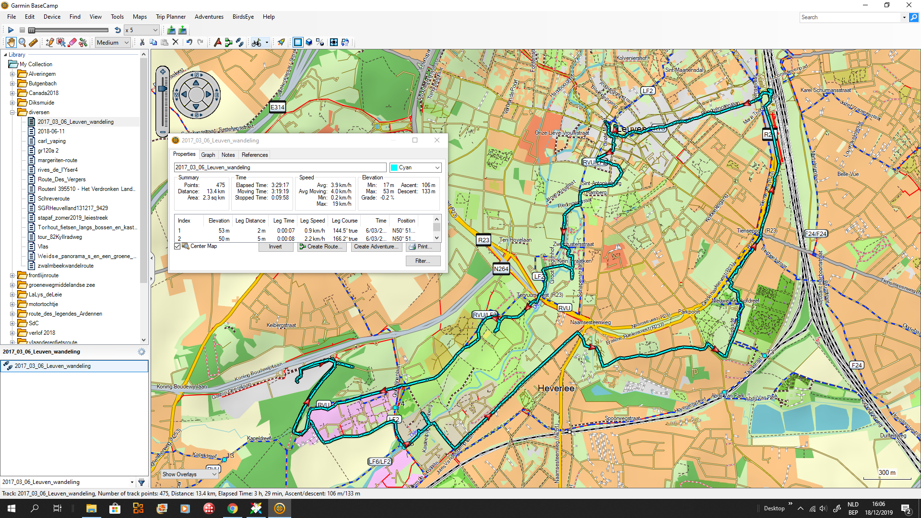Choose the Select box tool

61,42
